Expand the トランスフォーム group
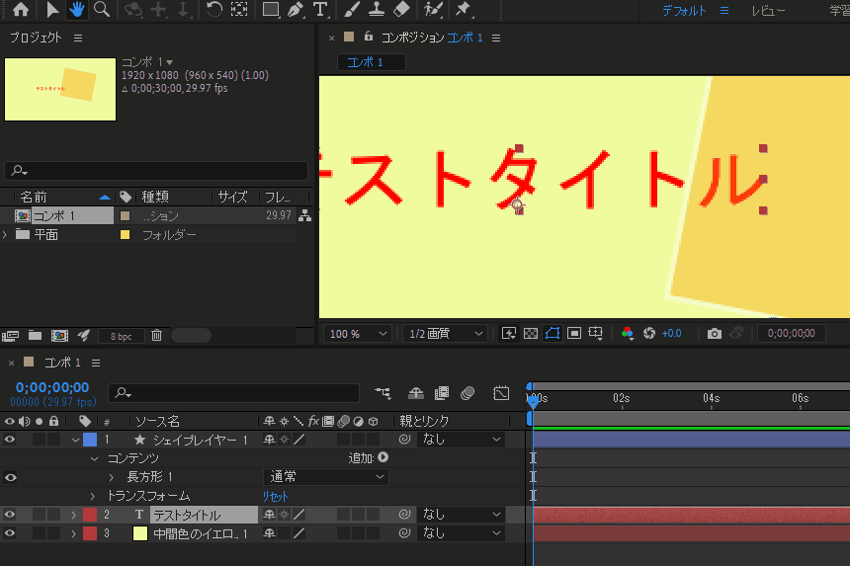The width and height of the screenshot is (850, 566). pos(93,496)
